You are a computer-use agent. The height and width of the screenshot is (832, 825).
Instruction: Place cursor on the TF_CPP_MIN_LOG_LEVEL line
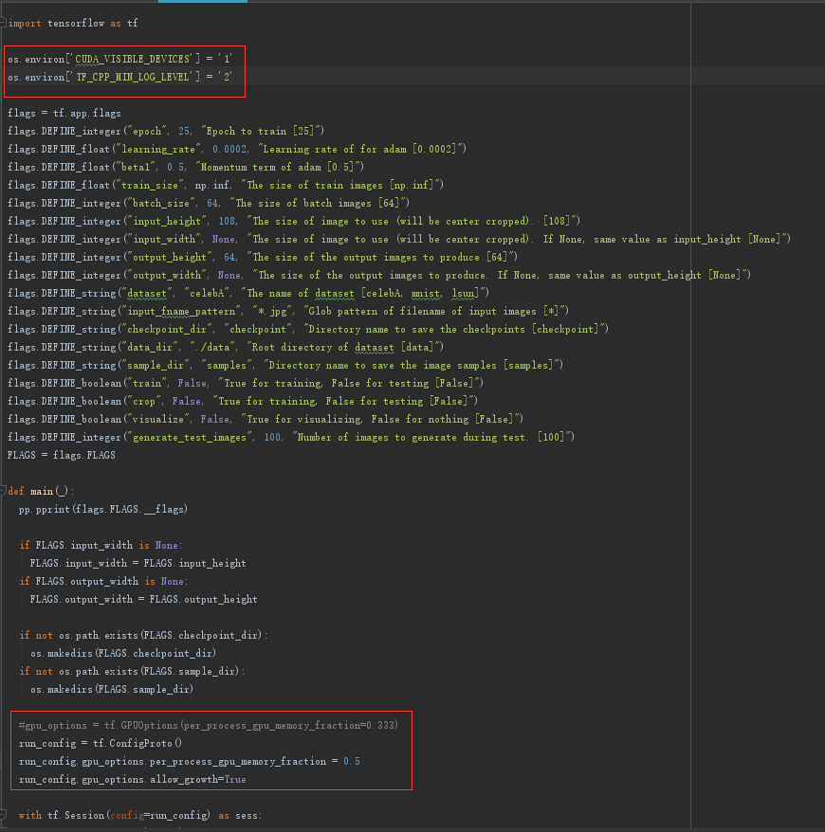tap(120, 77)
